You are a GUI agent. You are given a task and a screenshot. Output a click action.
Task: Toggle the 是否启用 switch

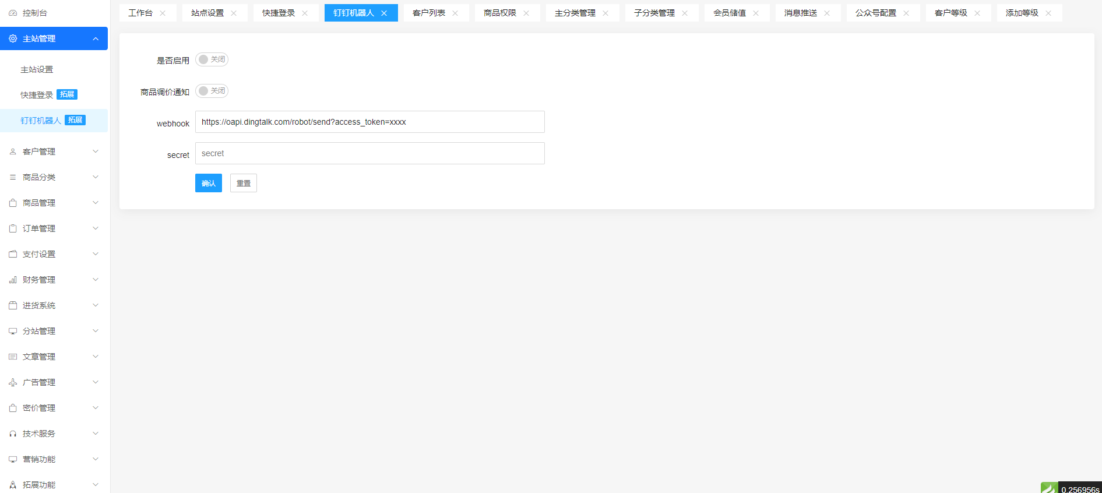pos(212,59)
